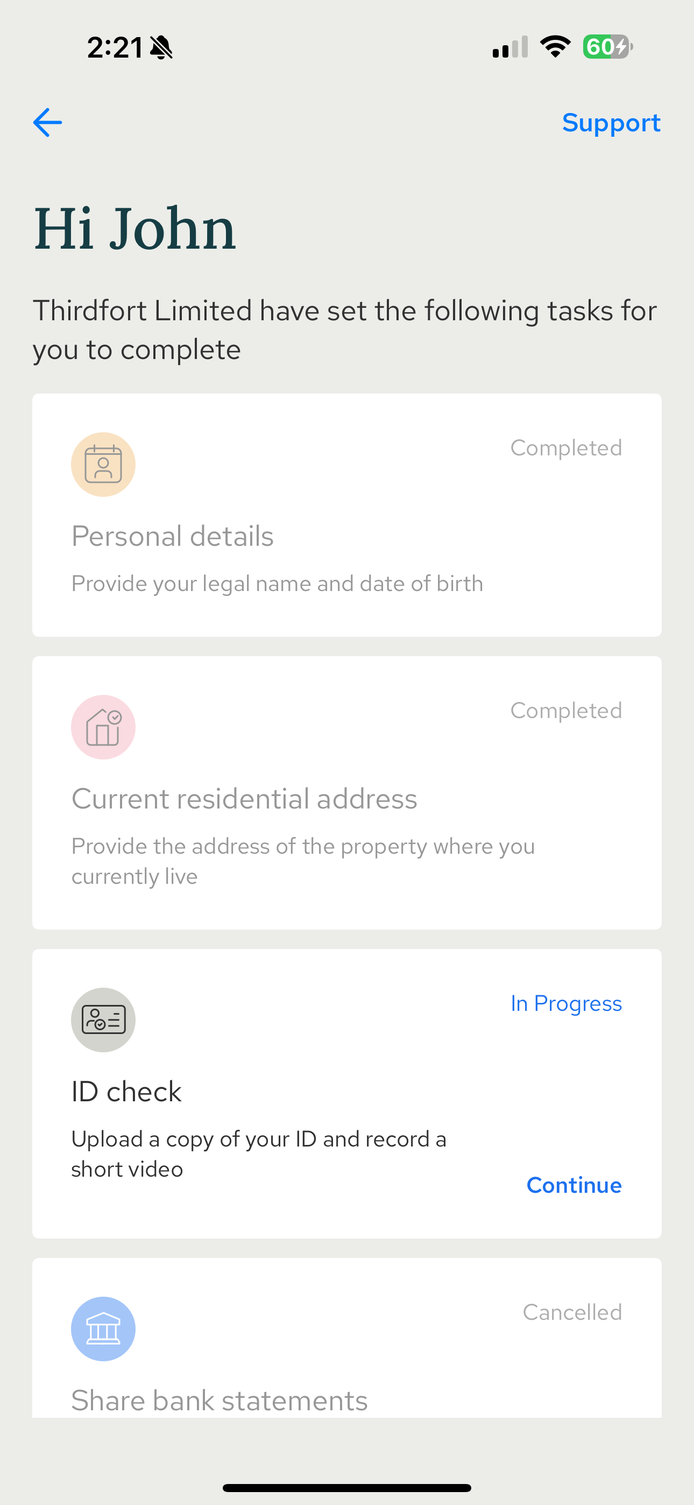This screenshot has height=1505, width=694.
Task: Continue the ID check task
Action: click(573, 1185)
